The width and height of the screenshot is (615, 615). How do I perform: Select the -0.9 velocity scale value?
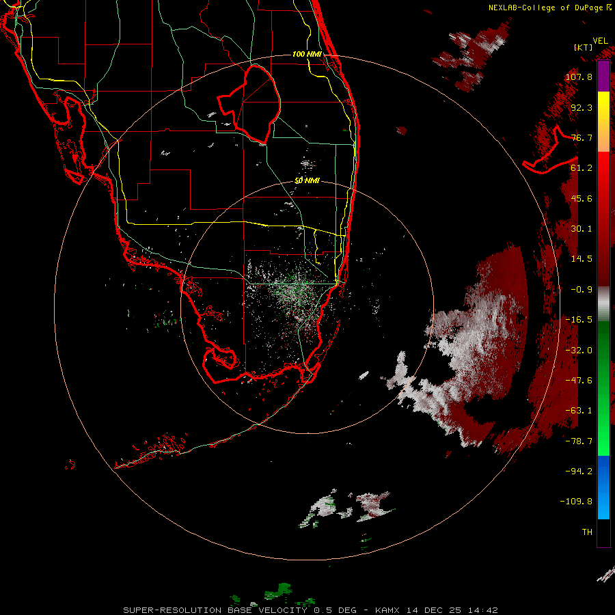(x=582, y=290)
